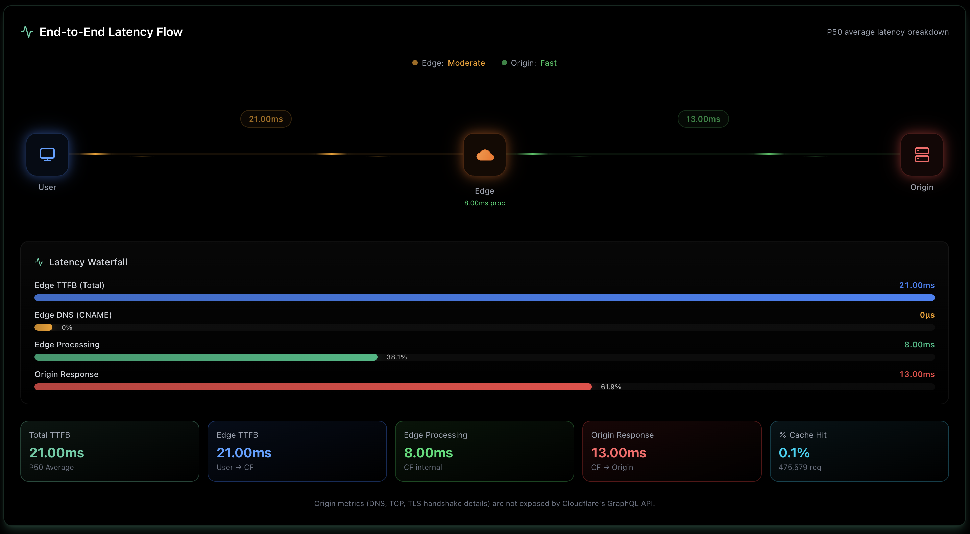970x534 pixels.
Task: Click the User monitor icon node
Action: point(47,155)
